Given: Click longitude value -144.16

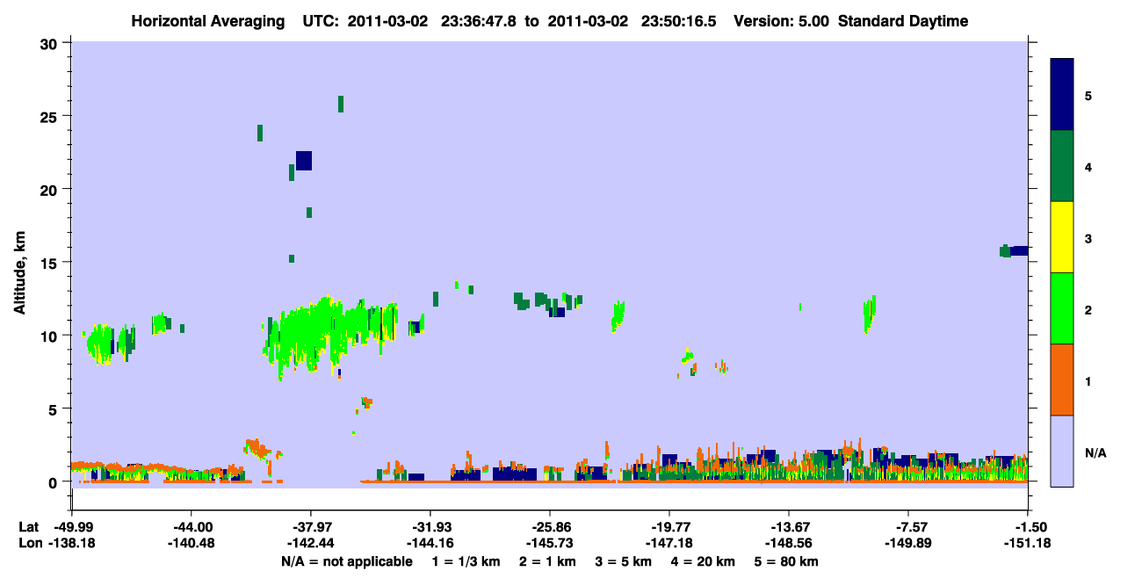Looking at the screenshot, I should pos(430,543).
